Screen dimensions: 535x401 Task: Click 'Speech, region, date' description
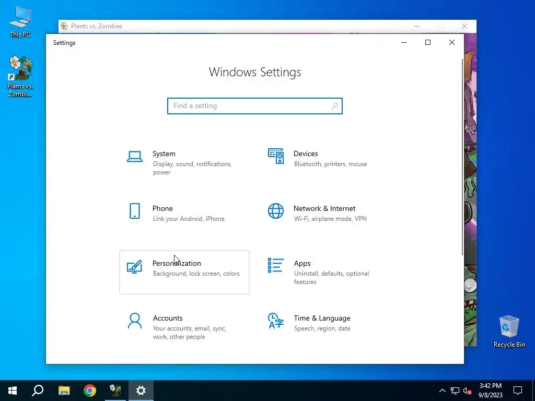322,328
